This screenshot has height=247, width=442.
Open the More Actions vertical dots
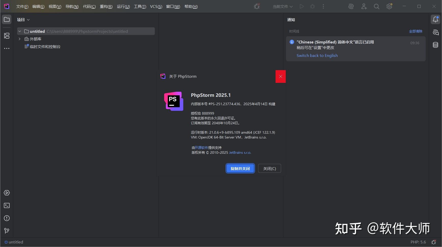323,6
